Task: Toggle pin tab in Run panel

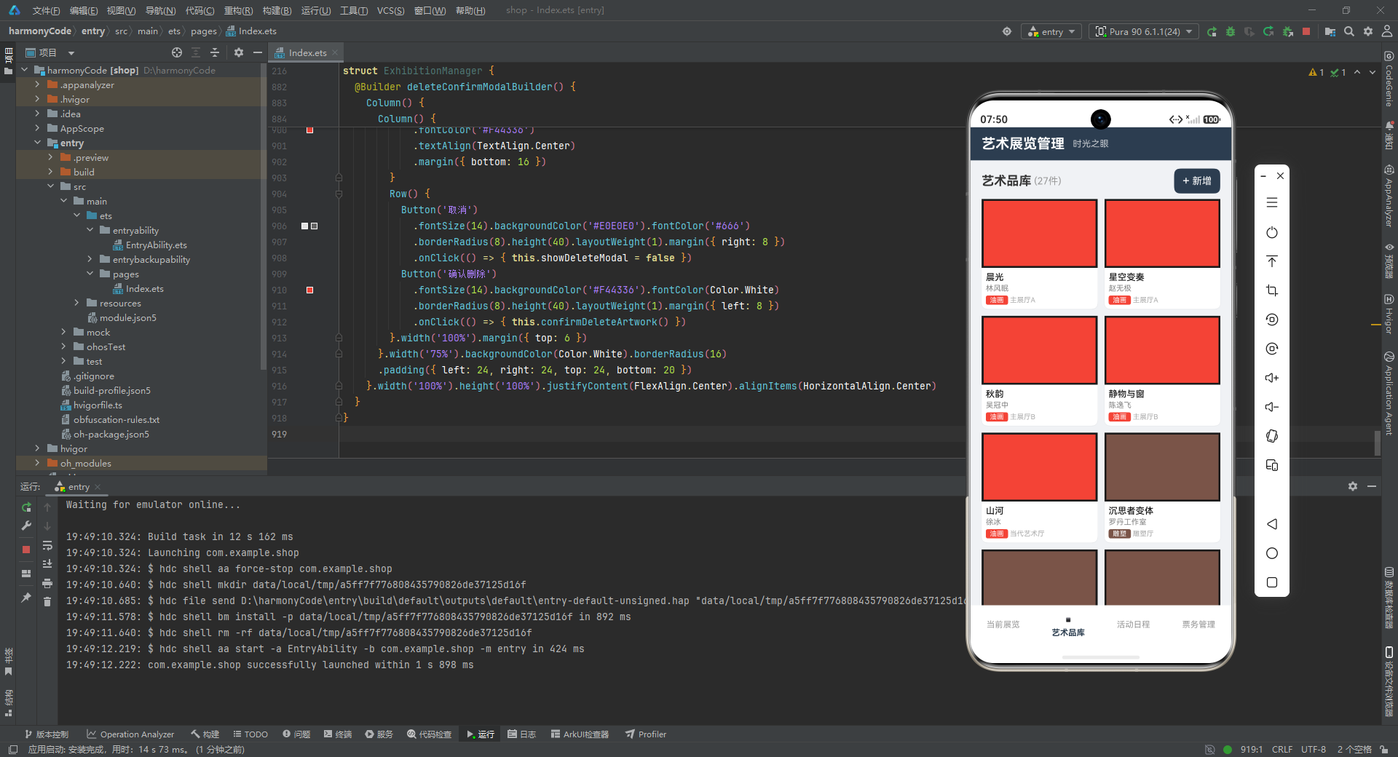Action: [26, 598]
